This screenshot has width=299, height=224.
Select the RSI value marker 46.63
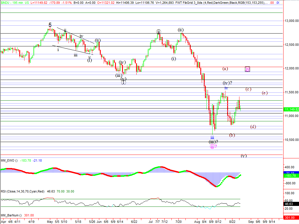pyautogui.click(x=291, y=205)
